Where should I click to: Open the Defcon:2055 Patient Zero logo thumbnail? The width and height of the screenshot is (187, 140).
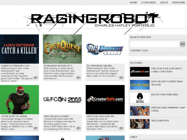pos(62,100)
